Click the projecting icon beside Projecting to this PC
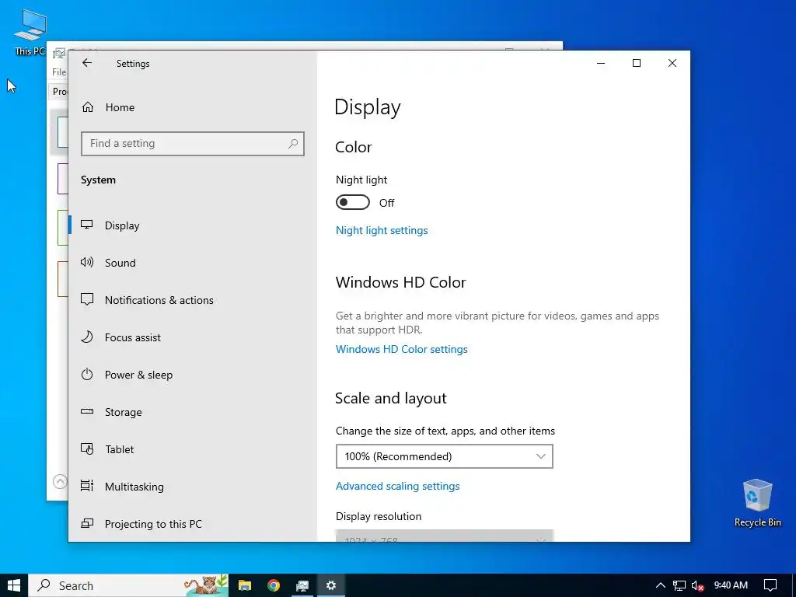The width and height of the screenshot is (796, 597). tap(87, 523)
